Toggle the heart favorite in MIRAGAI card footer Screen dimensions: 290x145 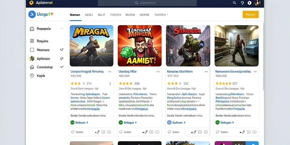pyautogui.click(x=72, y=132)
